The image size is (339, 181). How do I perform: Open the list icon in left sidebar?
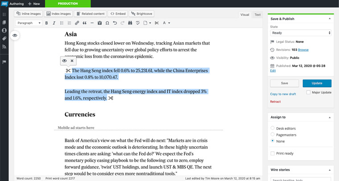coord(4,14)
